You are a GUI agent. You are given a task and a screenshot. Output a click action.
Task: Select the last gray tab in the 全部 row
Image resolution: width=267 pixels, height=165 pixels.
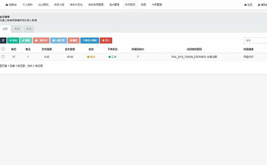29,29
